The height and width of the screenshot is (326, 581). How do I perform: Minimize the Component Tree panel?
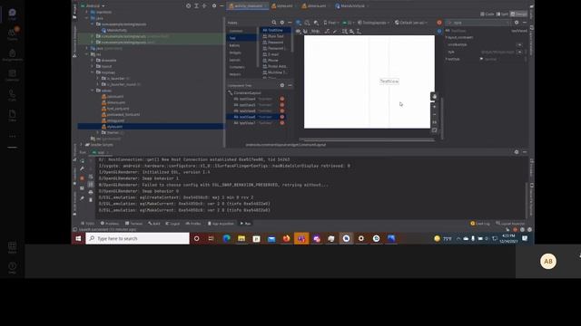[290, 85]
